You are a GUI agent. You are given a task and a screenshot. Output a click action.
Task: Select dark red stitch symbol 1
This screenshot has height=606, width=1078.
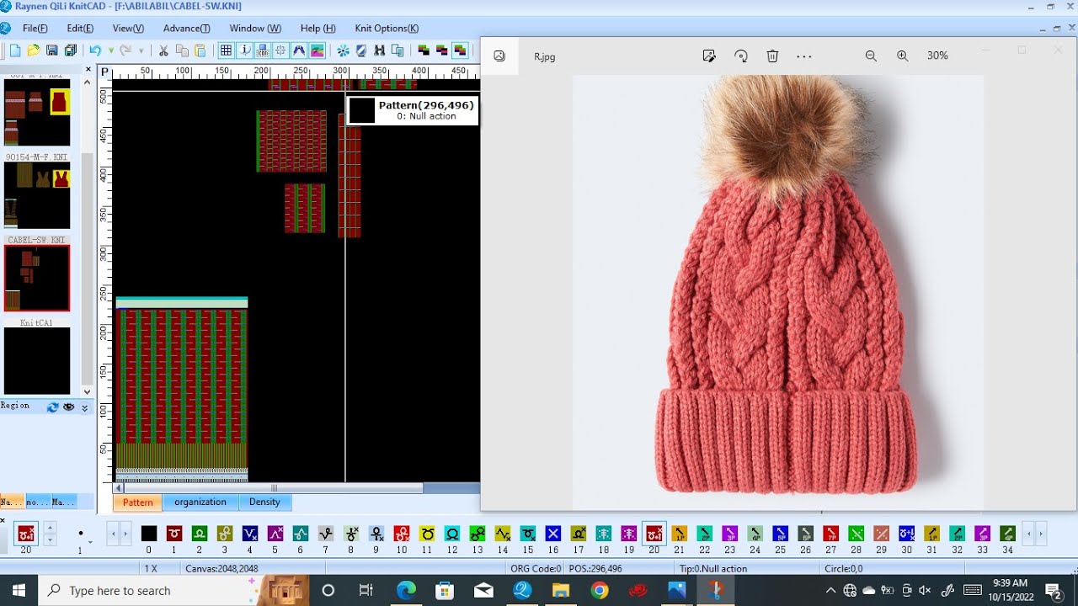(174, 533)
